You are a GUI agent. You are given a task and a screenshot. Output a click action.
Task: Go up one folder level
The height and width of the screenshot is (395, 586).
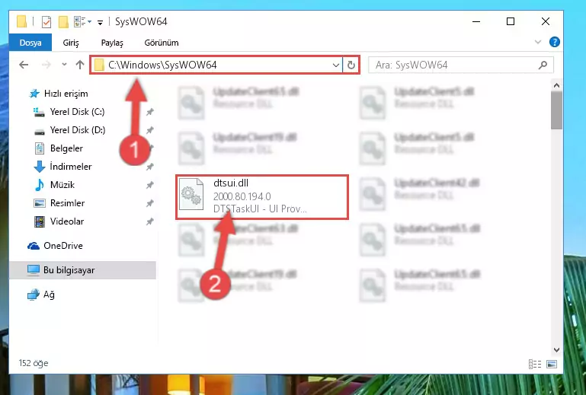pyautogui.click(x=79, y=65)
